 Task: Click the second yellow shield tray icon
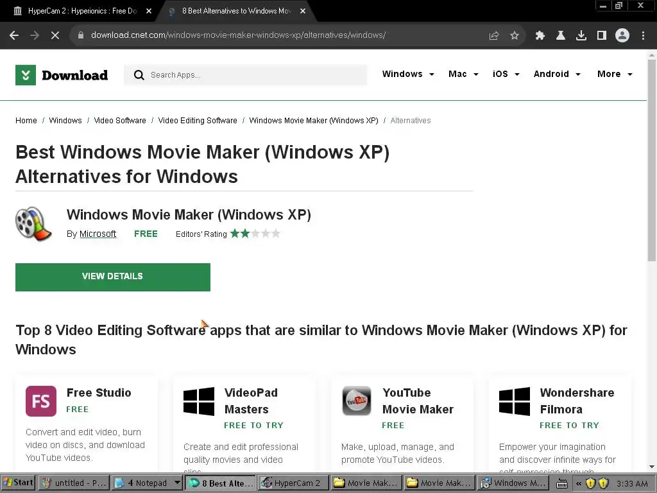[603, 483]
